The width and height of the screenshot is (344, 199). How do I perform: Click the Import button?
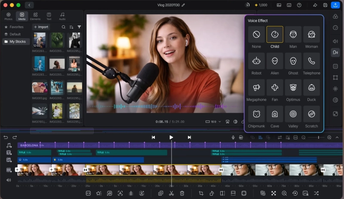pyautogui.click(x=41, y=27)
